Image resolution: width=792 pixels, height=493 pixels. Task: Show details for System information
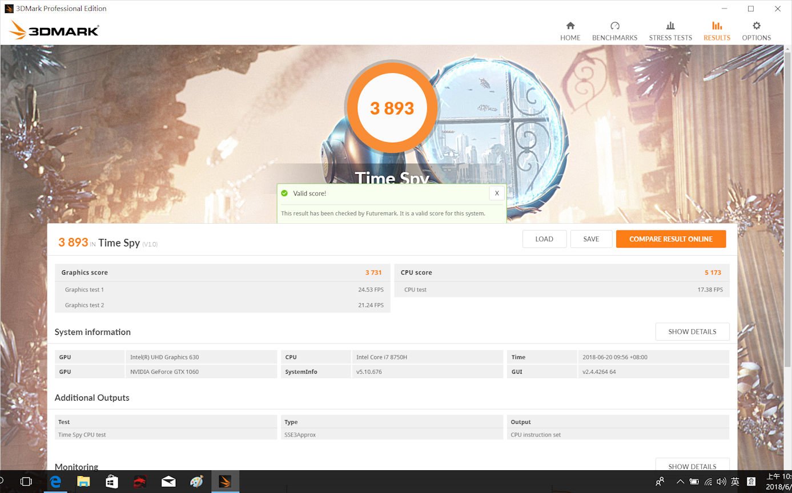[x=692, y=332]
